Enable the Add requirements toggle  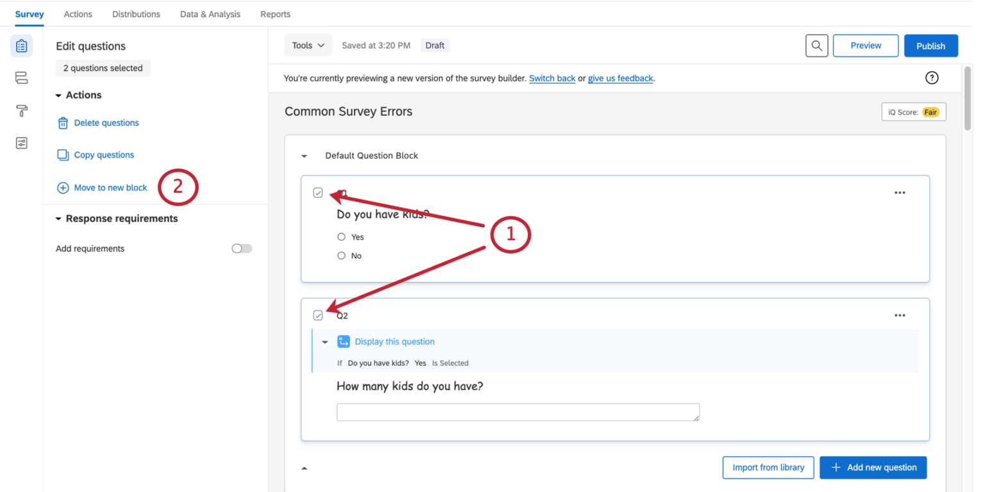241,249
